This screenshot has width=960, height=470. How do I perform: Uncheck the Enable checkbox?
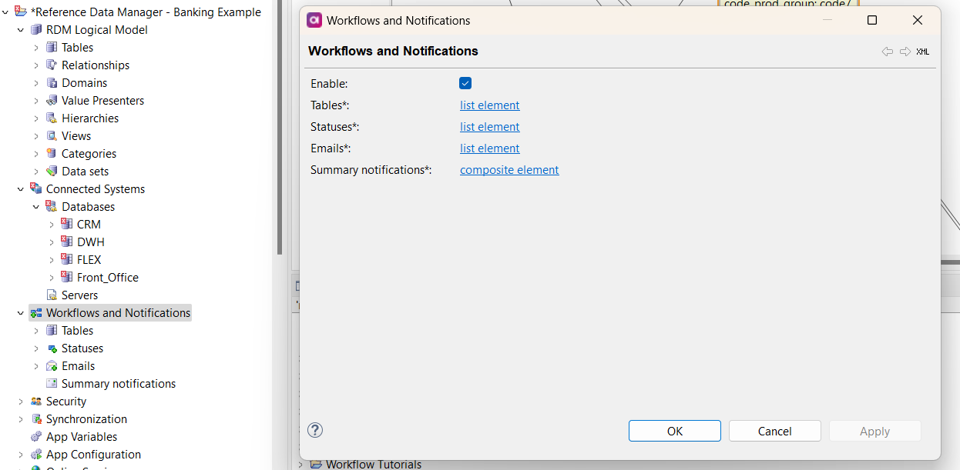tap(465, 83)
